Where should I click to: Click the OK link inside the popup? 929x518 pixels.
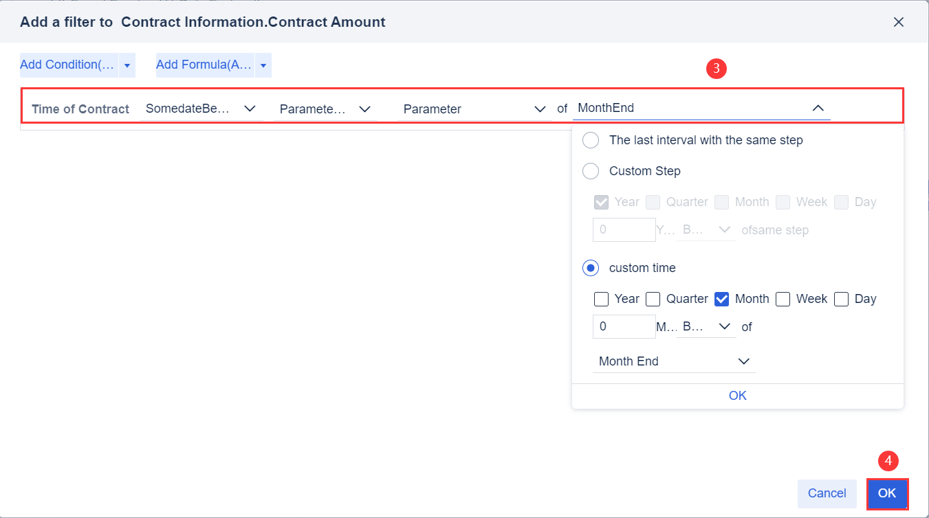coord(737,396)
